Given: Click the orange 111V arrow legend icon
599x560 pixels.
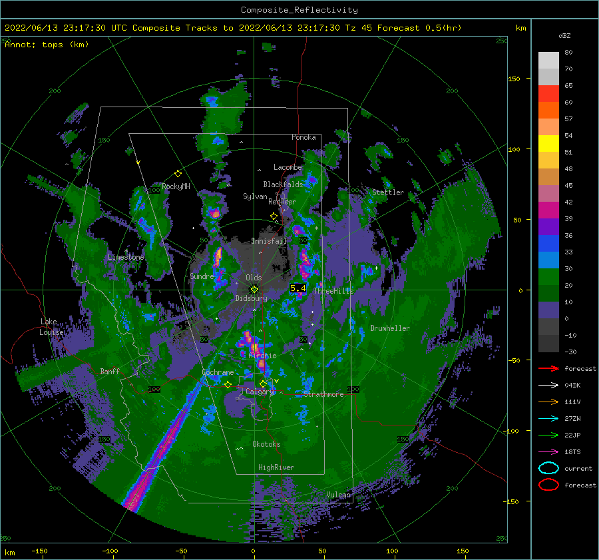Looking at the screenshot, I should [548, 402].
